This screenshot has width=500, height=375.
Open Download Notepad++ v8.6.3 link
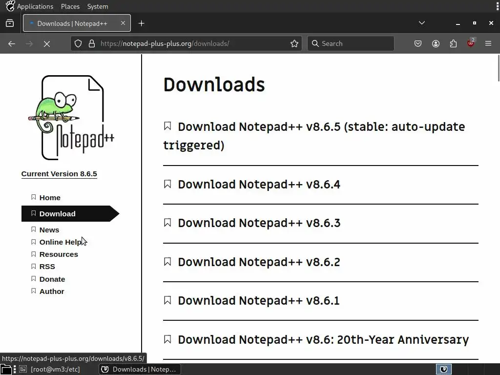[x=259, y=223]
